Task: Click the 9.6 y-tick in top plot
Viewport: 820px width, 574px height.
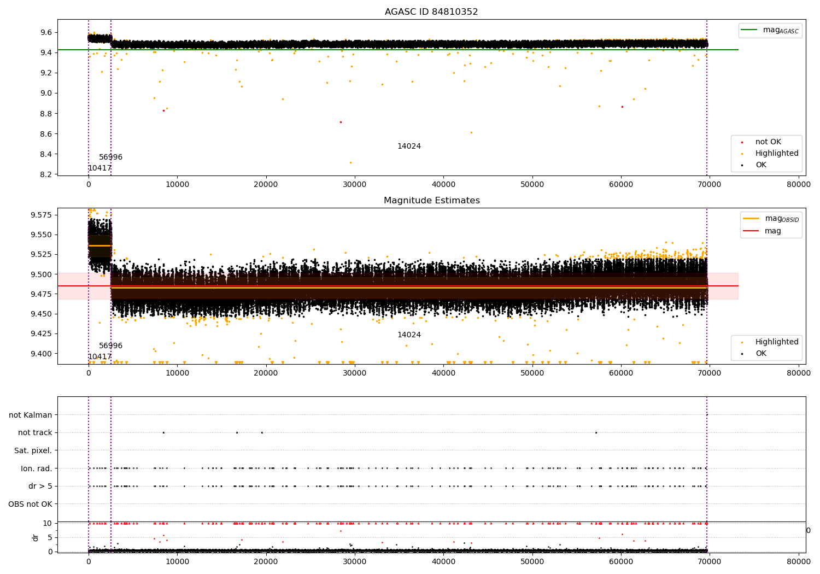Action: (46, 33)
